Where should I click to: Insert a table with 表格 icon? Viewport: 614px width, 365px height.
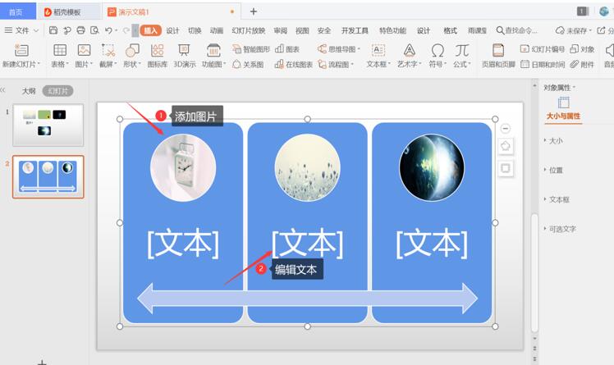point(60,50)
